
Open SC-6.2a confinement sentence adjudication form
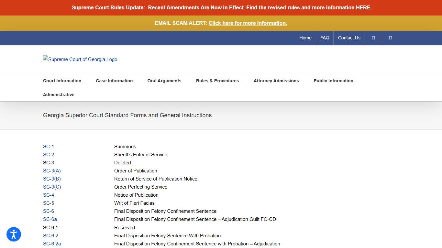click(52, 243)
